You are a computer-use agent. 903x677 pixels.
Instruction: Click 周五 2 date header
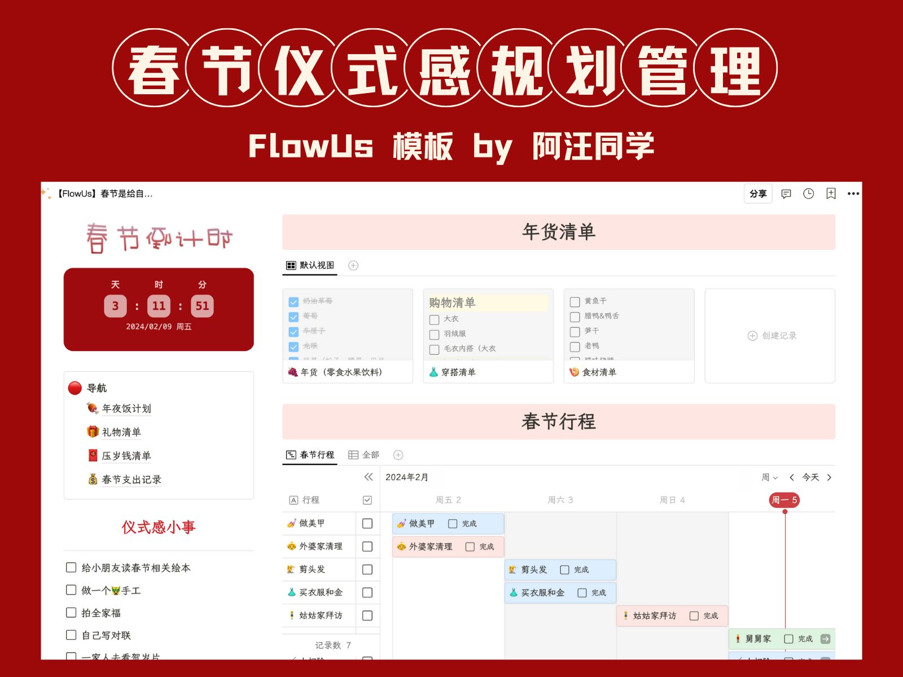(448, 500)
